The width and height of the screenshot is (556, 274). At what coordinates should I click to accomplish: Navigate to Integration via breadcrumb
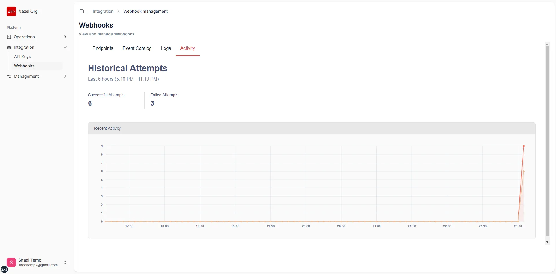[x=103, y=11]
